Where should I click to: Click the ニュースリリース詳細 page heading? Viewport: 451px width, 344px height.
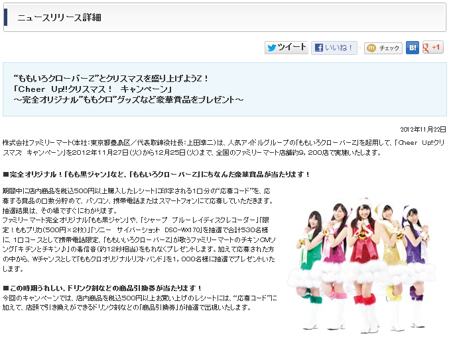click(x=59, y=17)
